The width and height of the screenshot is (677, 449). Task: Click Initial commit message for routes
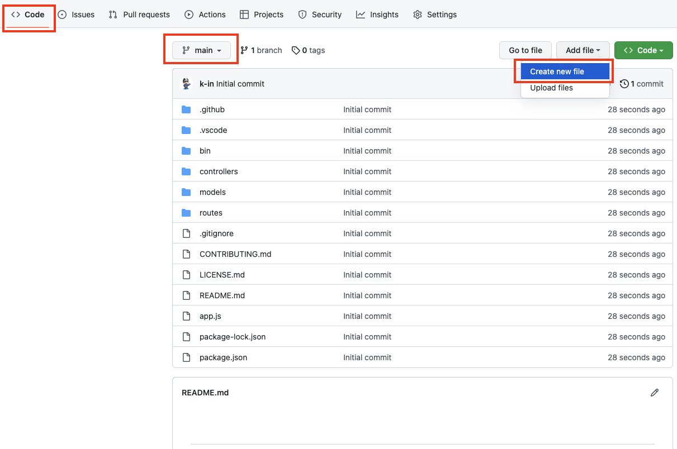367,213
